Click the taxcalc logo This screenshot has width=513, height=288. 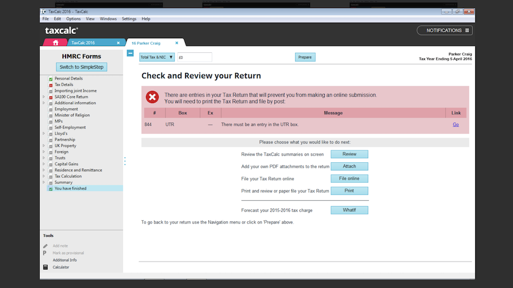[61, 31]
